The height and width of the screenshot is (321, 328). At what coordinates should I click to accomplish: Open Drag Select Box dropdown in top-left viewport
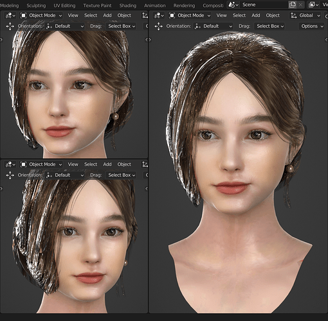point(121,26)
